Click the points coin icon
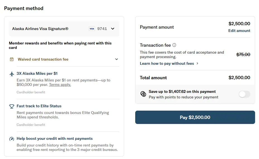Viewport: 259px width, 159px height. point(143,94)
